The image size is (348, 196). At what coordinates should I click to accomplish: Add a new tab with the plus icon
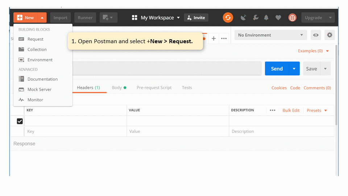[214, 38]
